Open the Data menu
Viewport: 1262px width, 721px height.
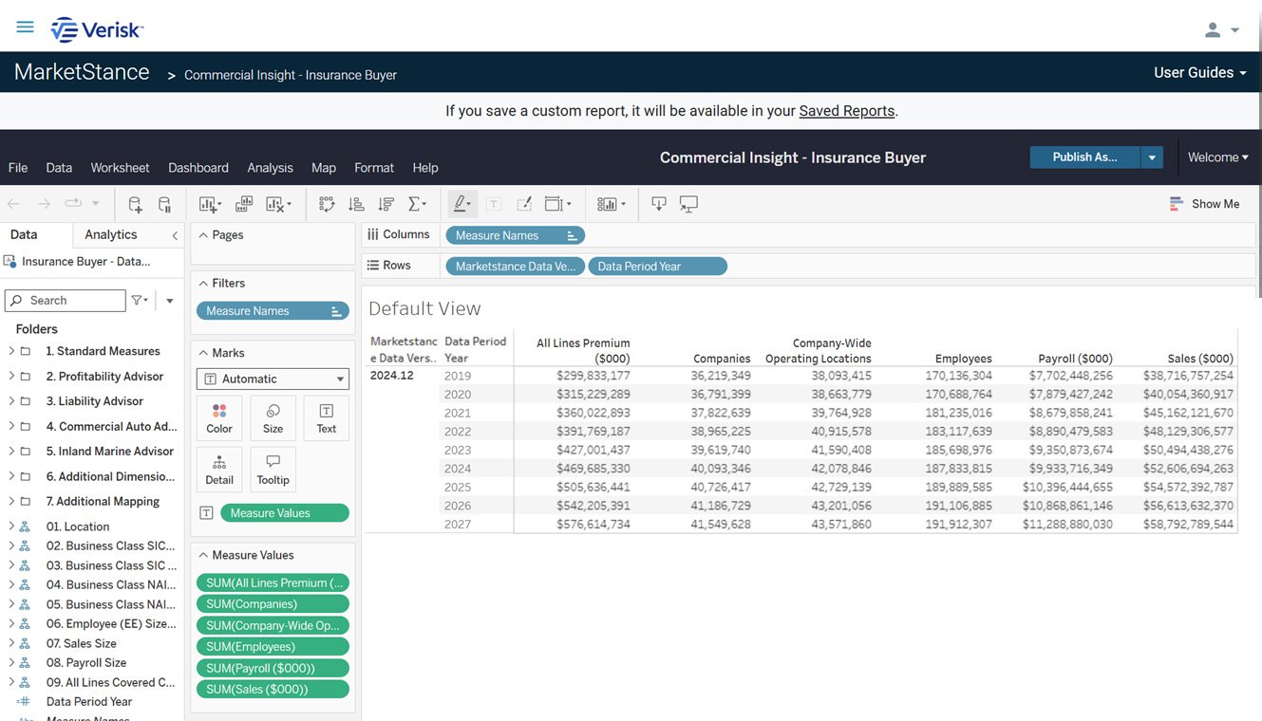tap(59, 168)
